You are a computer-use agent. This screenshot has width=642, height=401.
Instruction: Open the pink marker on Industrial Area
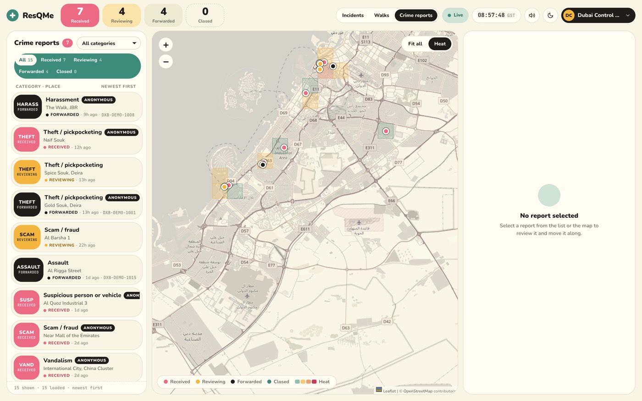pyautogui.click(x=284, y=148)
